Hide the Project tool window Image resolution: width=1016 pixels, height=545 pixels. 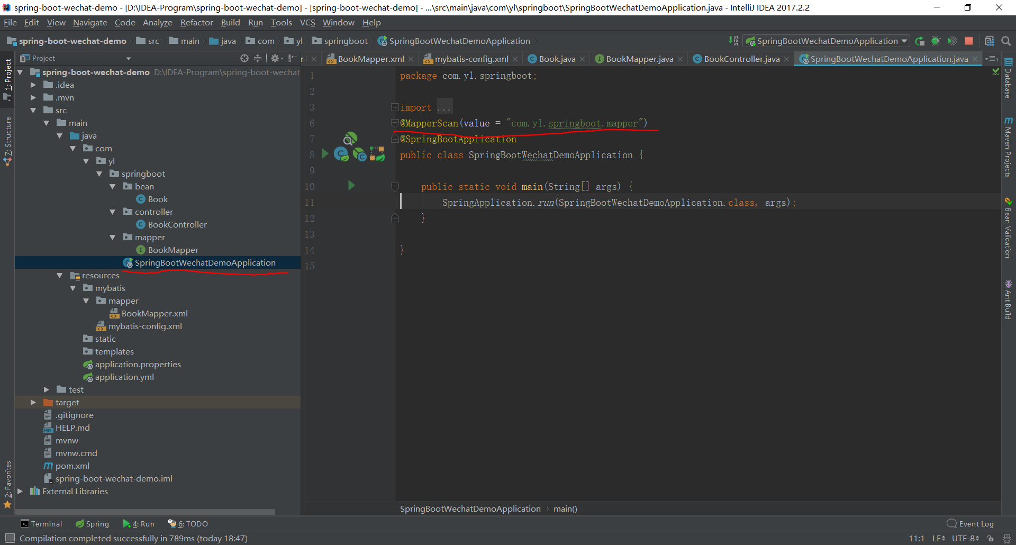click(292, 58)
